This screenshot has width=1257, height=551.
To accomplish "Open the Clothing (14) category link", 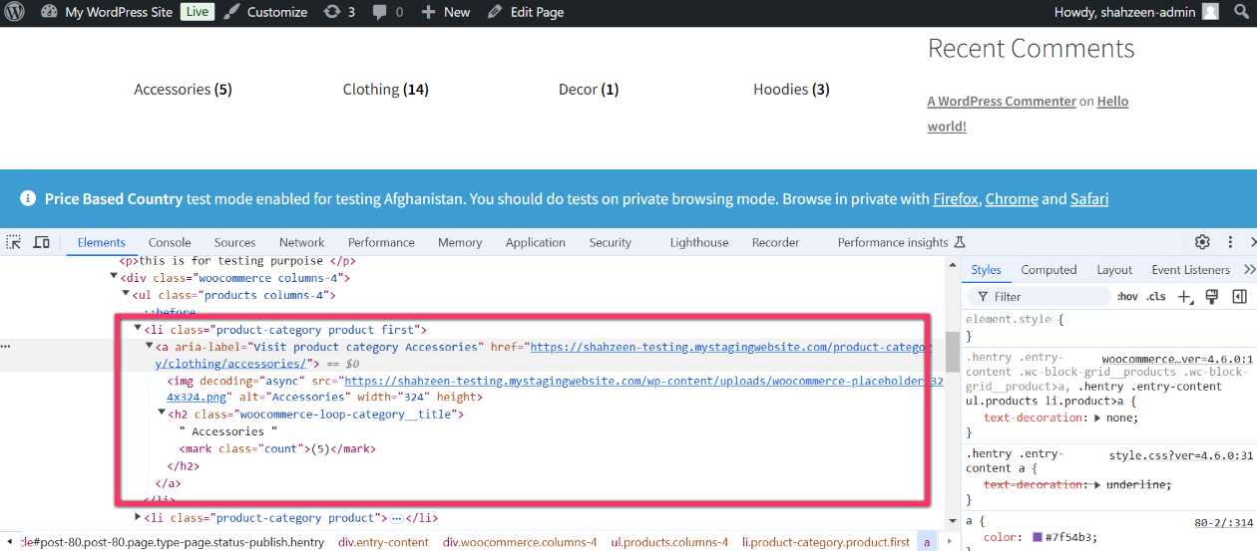I will [385, 89].
